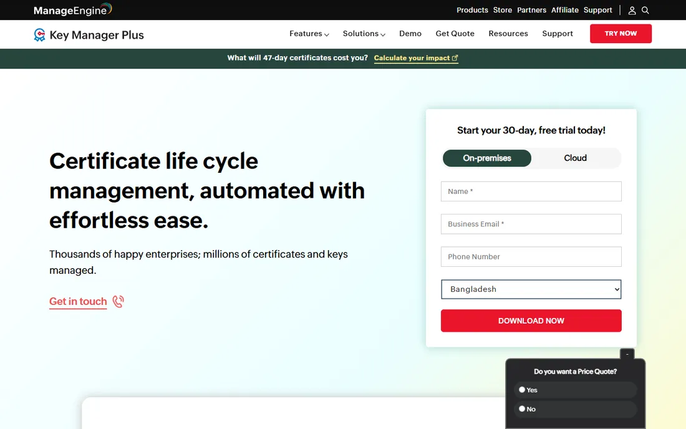Click 'Start your 30-day, free trial today!' heading
Viewport: 686px width, 429px height.
coord(531,130)
